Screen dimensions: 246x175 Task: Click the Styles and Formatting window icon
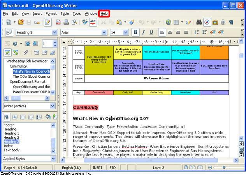click(8, 33)
